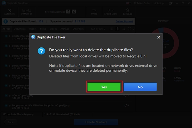
Task: Select the Images tab
Action: point(33,29)
